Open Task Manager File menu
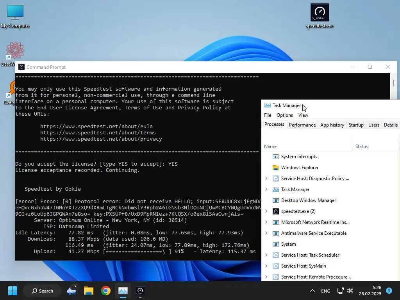Screen dimensions: 400x300 [x=268, y=115]
